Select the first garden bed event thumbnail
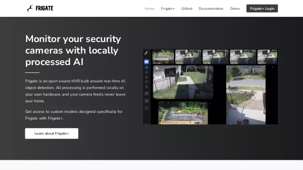The height and width of the screenshot is (170, 303). click(x=163, y=57)
